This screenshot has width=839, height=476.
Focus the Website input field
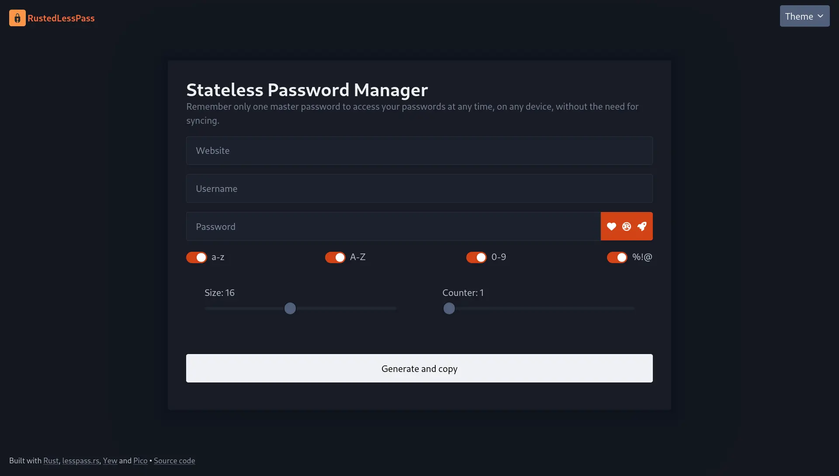pos(419,151)
